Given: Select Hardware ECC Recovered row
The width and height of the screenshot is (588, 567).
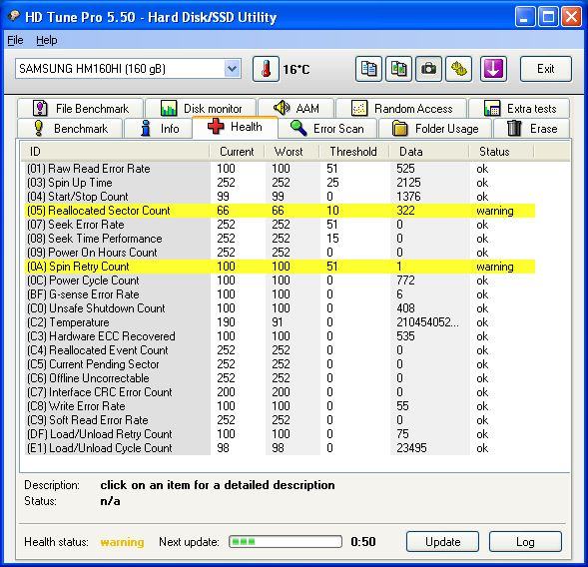Looking at the screenshot, I should tap(281, 336).
